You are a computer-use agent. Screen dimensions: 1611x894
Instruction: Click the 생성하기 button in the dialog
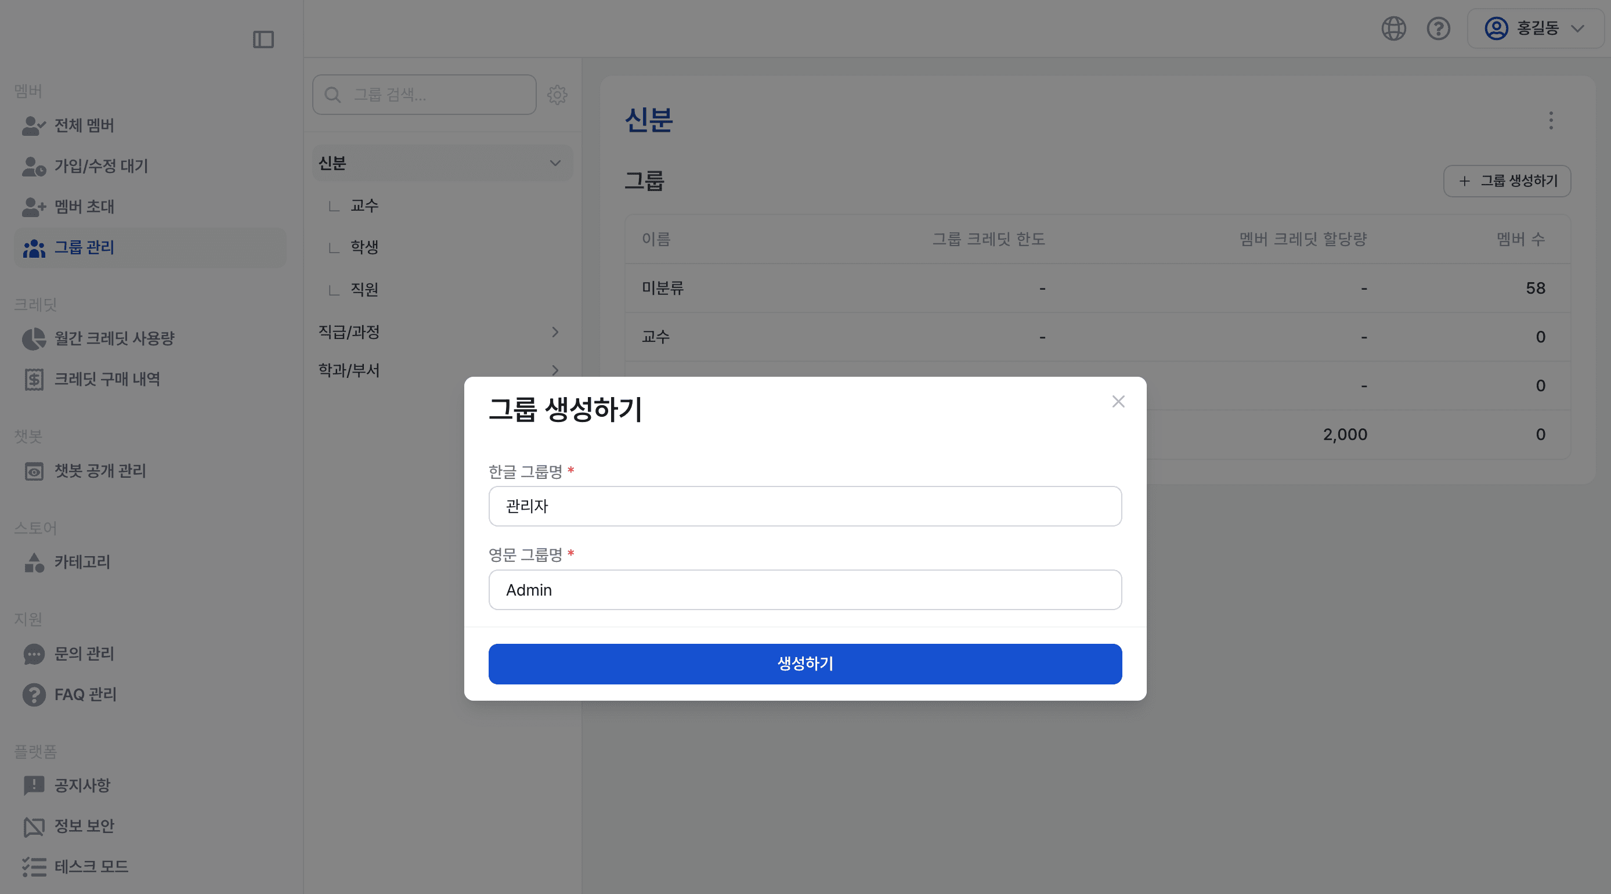point(805,664)
